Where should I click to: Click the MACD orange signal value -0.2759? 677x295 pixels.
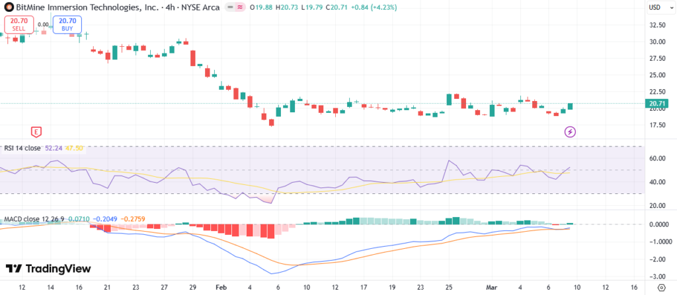[x=126, y=218]
